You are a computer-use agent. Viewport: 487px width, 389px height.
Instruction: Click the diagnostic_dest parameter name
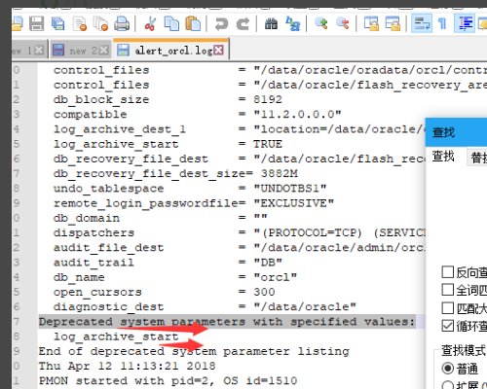[x=109, y=307]
